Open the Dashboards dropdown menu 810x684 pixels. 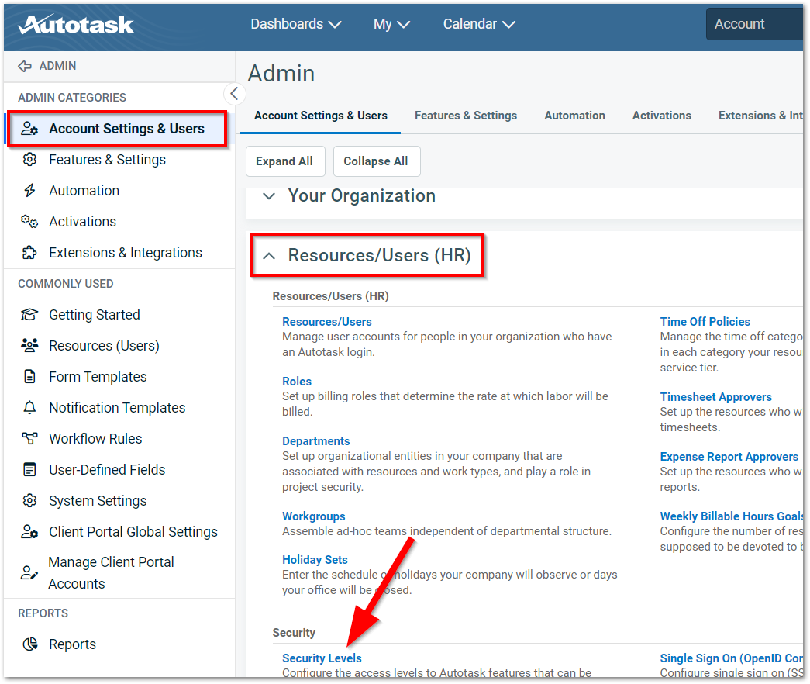(x=295, y=24)
